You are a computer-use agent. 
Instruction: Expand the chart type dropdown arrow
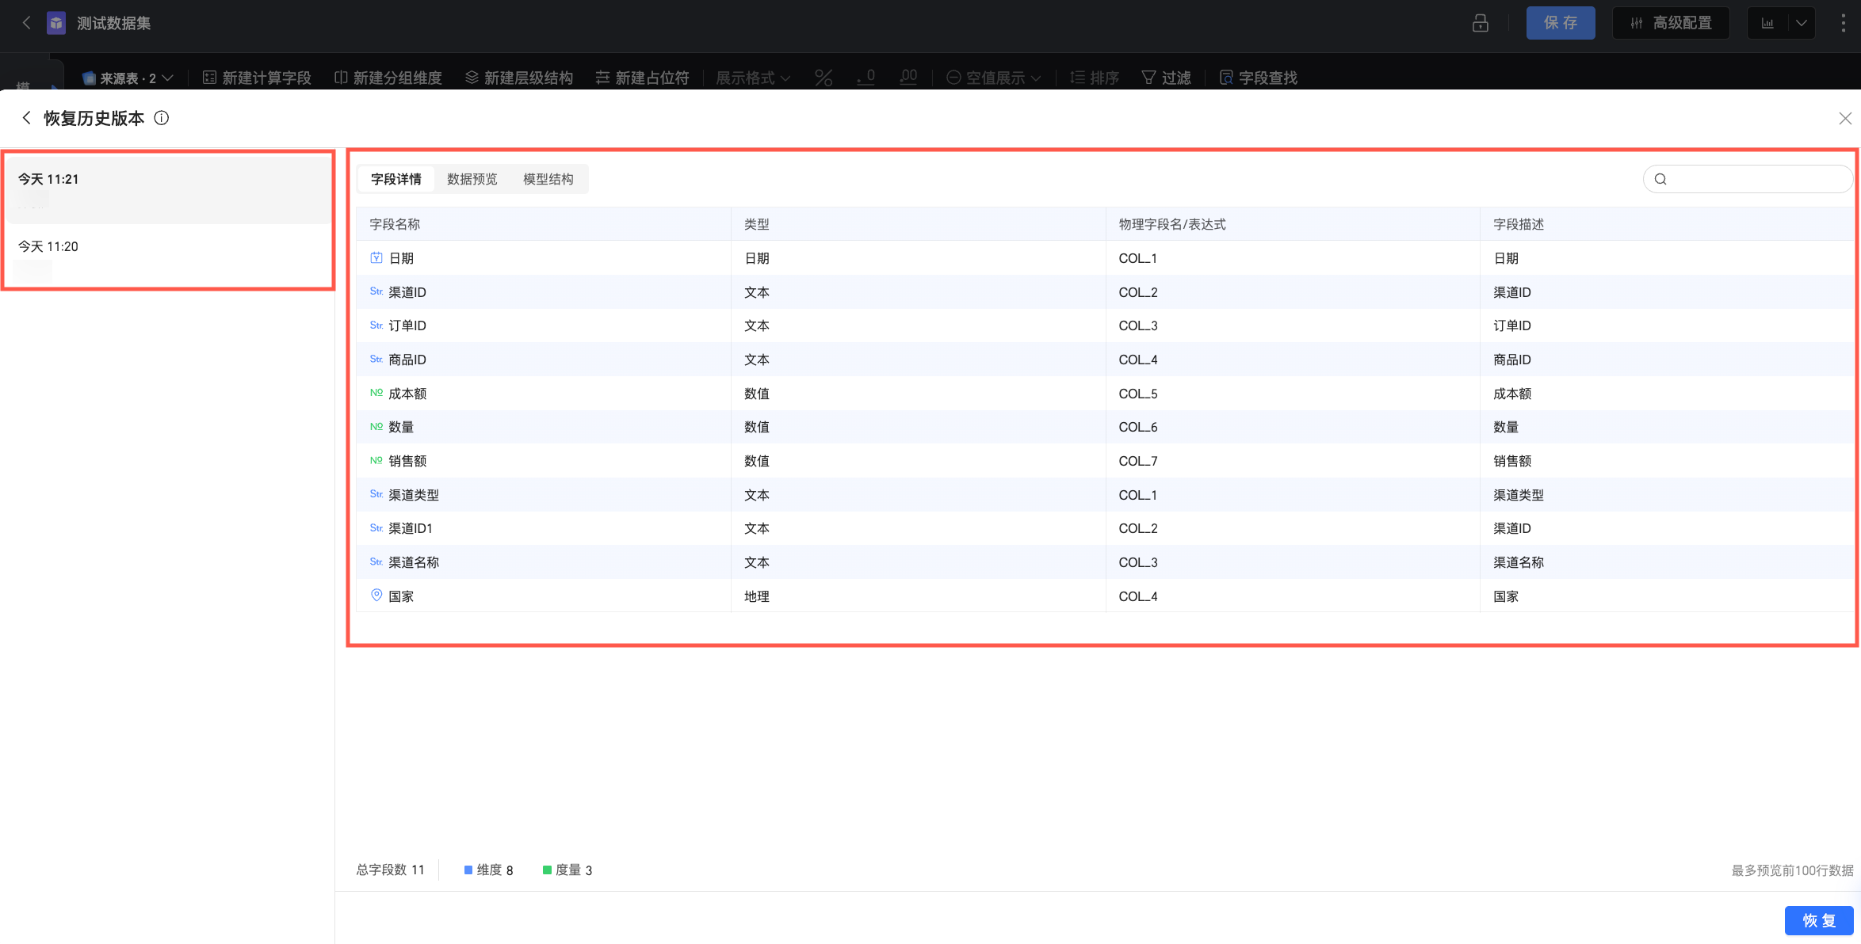pos(1801,23)
